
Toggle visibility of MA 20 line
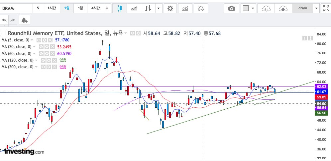click(41, 47)
